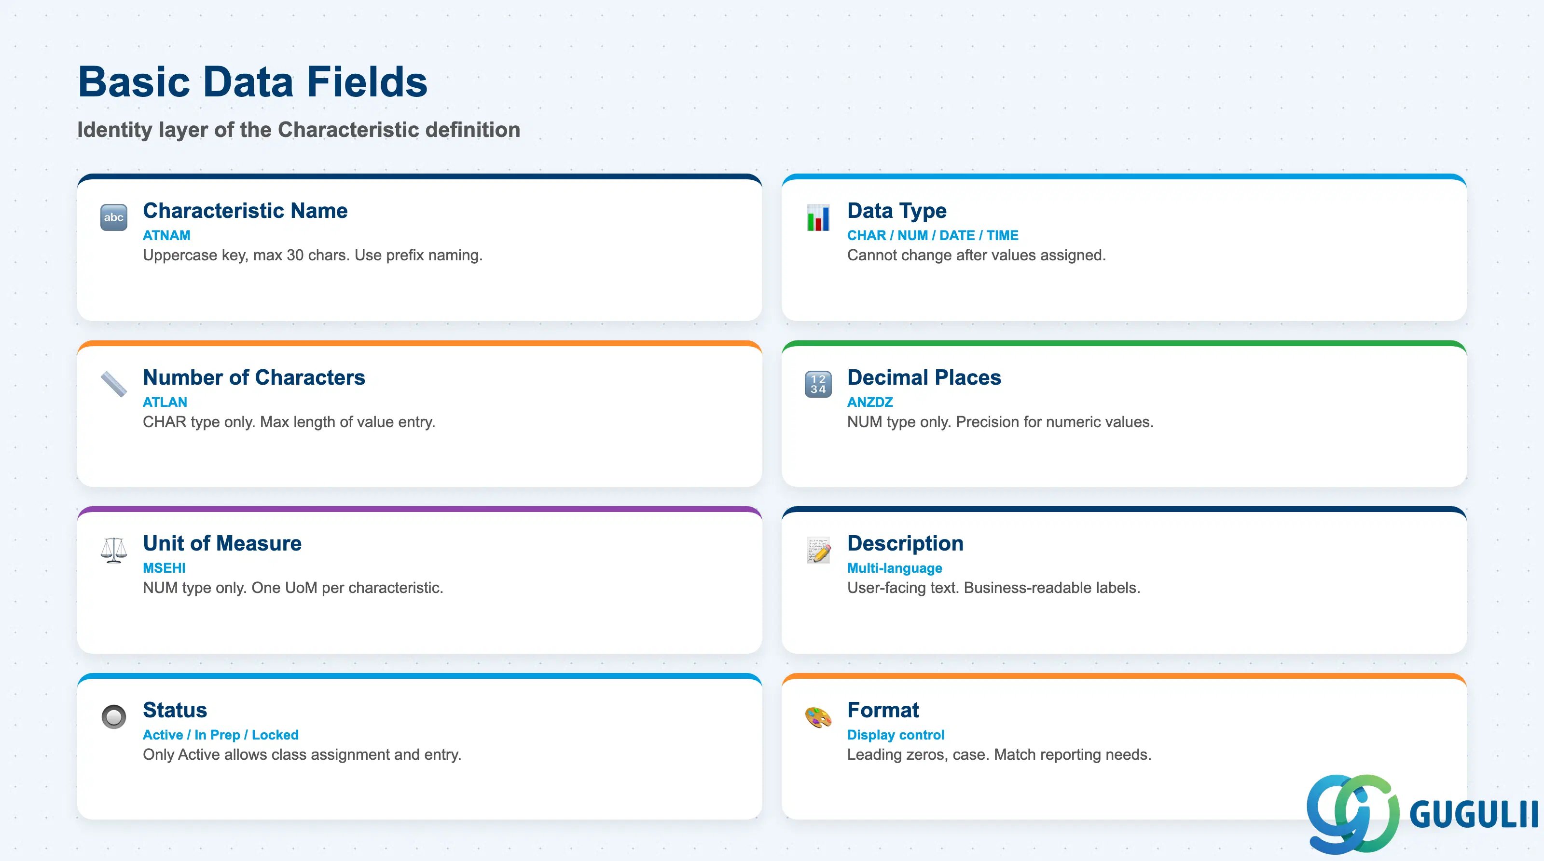The image size is (1544, 861).
Task: Click the radio button icon beside Status
Action: pos(113,717)
